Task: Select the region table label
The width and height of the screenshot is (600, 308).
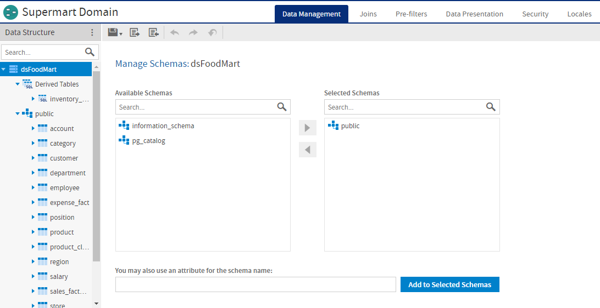Action: pyautogui.click(x=59, y=262)
